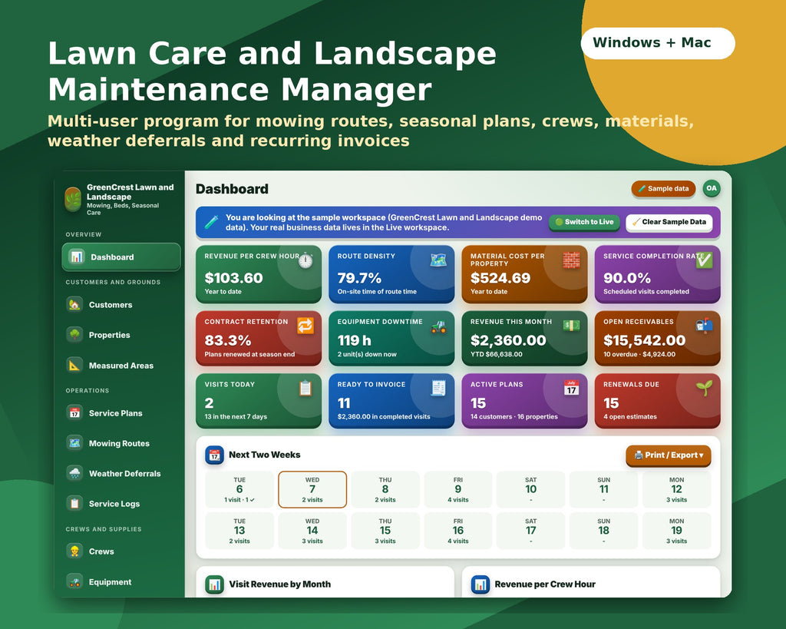
Task: Click the $524.69 material cost value
Action: click(x=500, y=278)
